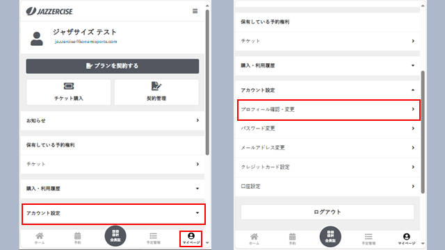Viewport: 445px width, 250px height.
Task: Click left screen vertical scrollbar thumb
Action: tap(207, 82)
